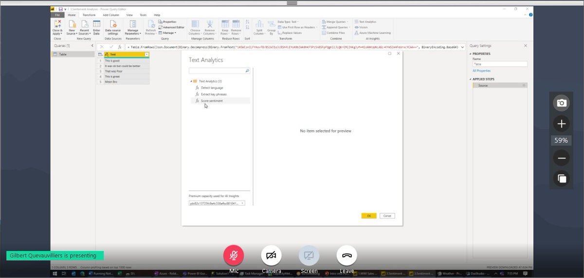The width and height of the screenshot is (584, 278).
Task: Open the Manage dropdown in Query group
Action: click(167, 33)
